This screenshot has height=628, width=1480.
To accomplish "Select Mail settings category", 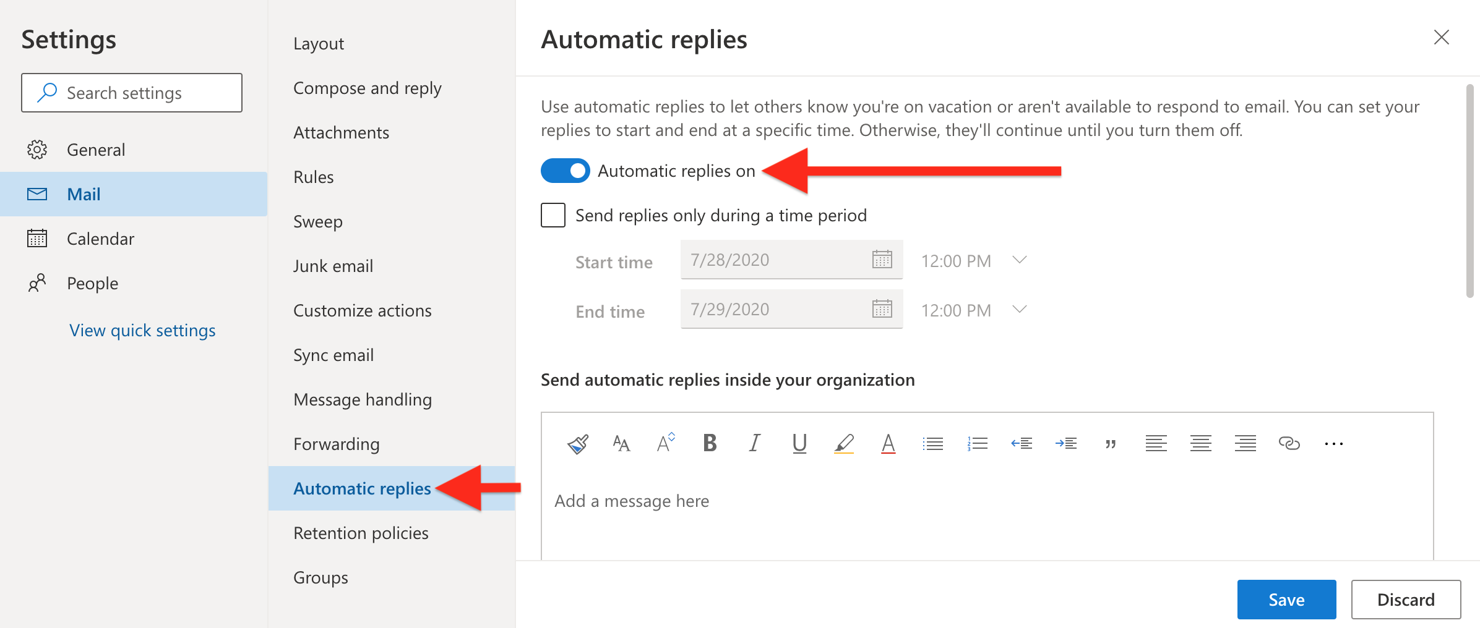I will click(134, 194).
